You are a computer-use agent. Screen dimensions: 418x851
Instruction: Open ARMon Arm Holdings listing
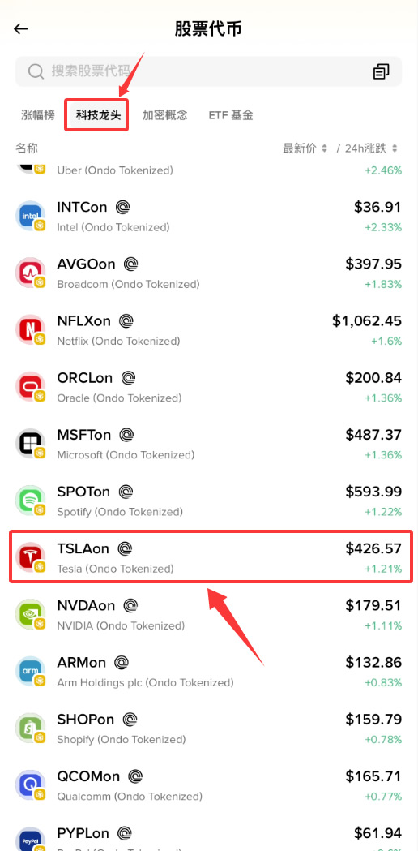209,672
